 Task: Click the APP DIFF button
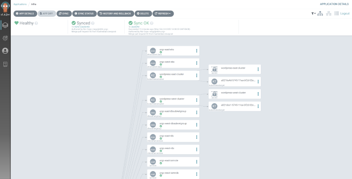tap(46, 14)
